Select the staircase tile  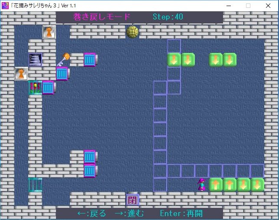click(35, 59)
